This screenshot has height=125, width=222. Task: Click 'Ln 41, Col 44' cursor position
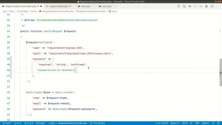pos(161,123)
